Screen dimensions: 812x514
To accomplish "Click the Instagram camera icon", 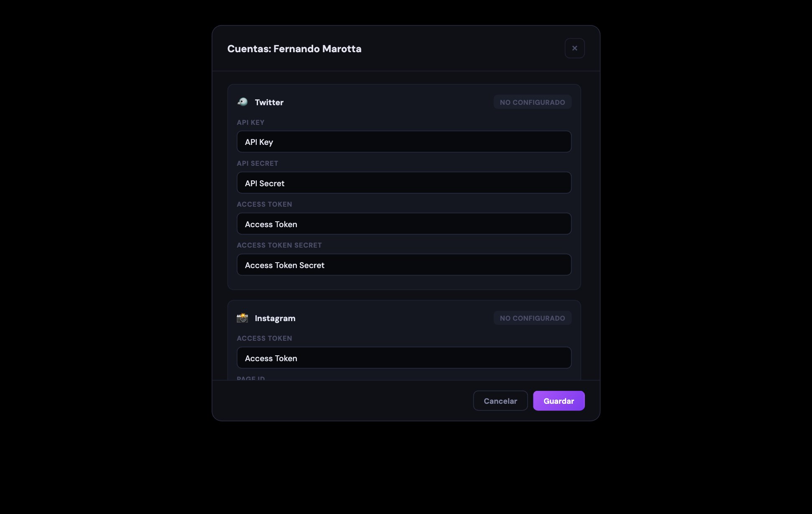I will click(x=243, y=318).
